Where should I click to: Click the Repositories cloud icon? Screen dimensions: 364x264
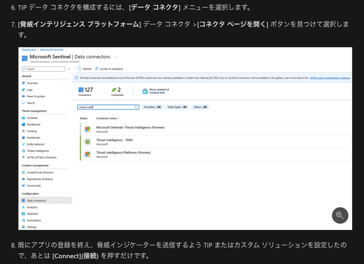23,179
